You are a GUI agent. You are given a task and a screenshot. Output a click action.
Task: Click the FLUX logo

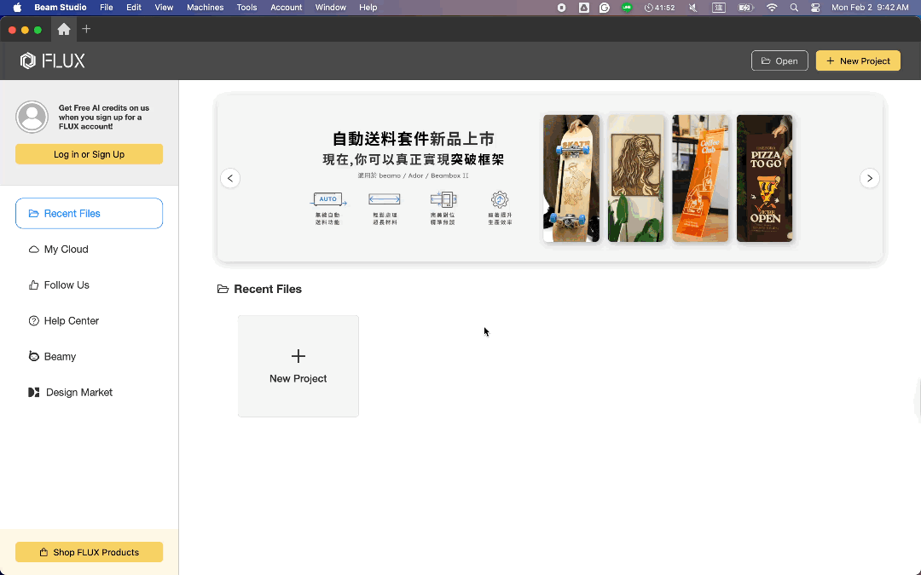tap(52, 60)
